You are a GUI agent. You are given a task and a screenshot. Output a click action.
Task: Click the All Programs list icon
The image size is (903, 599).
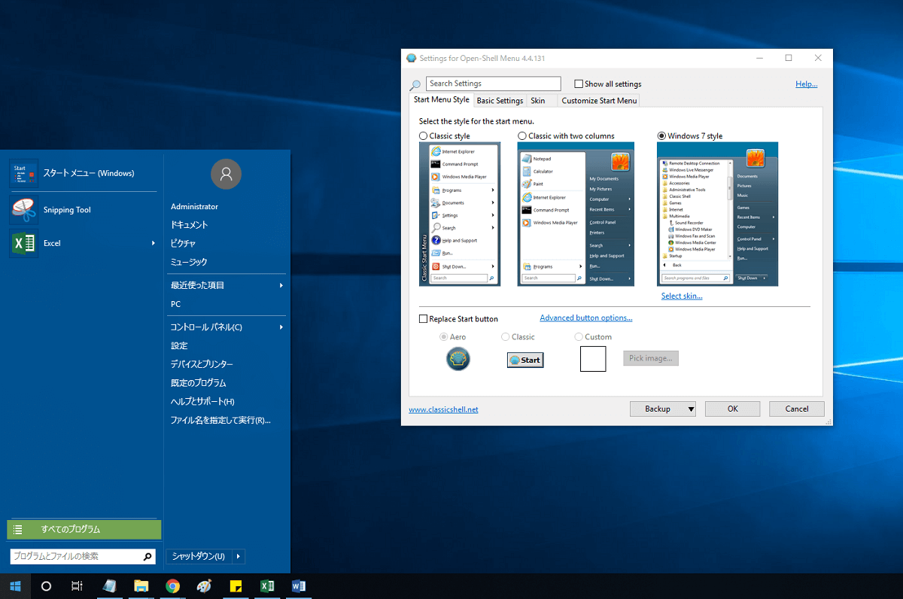(x=18, y=529)
